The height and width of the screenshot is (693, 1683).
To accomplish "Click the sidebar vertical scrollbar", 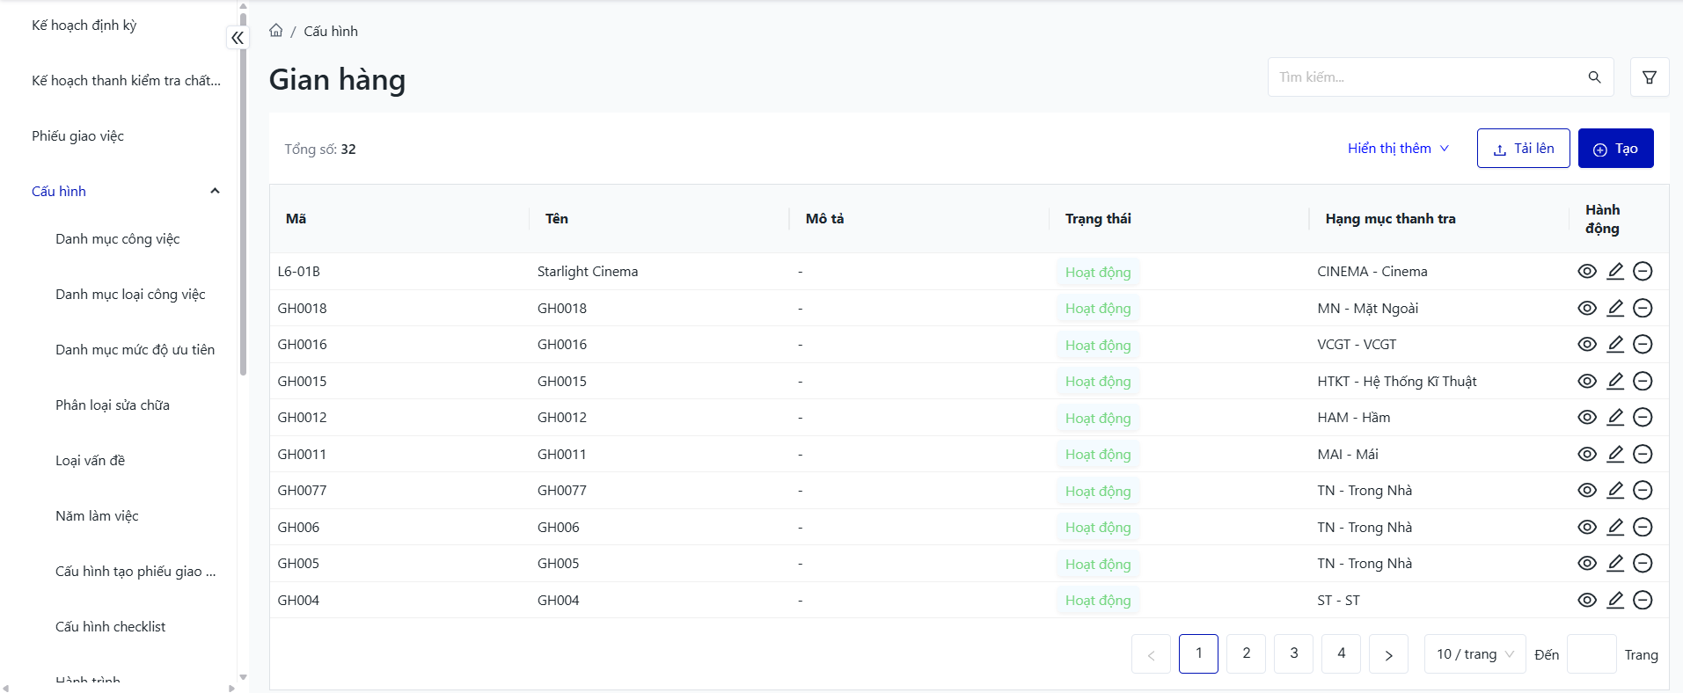I will tap(243, 193).
